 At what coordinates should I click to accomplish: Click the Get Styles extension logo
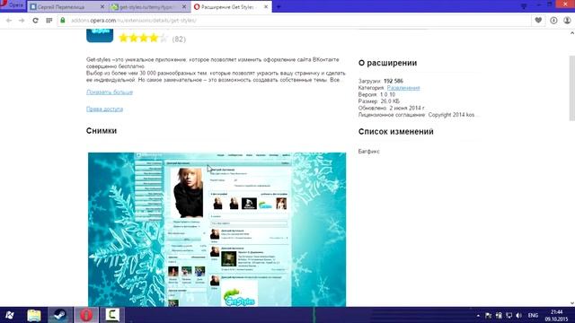click(100, 36)
